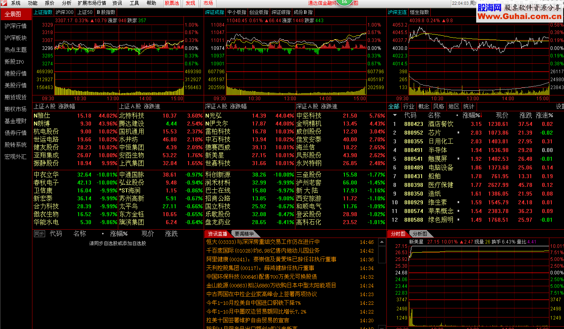Image resolution: width=564 pixels, height=329 pixels.
Task: Select the 半导体 sector row
Action: (475, 150)
